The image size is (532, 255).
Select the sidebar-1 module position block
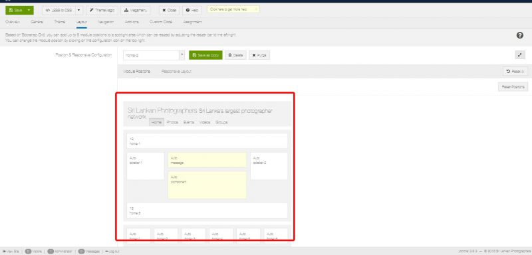pos(145,166)
